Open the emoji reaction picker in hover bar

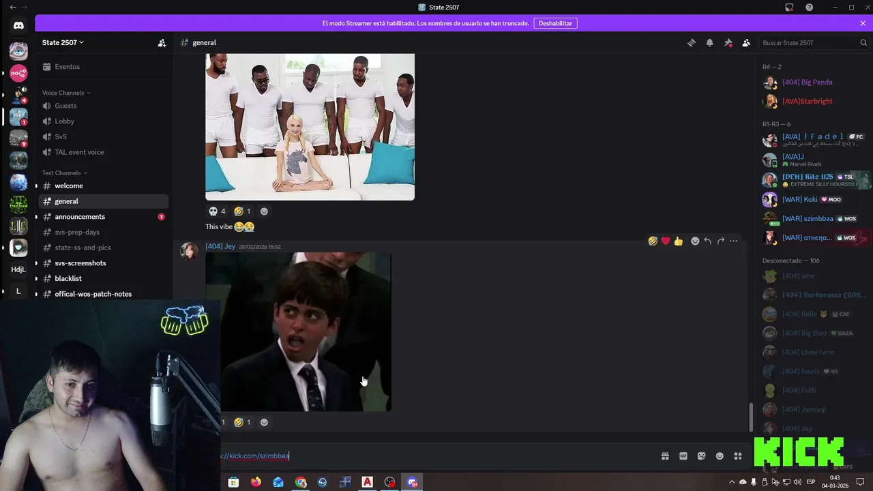[x=695, y=241]
